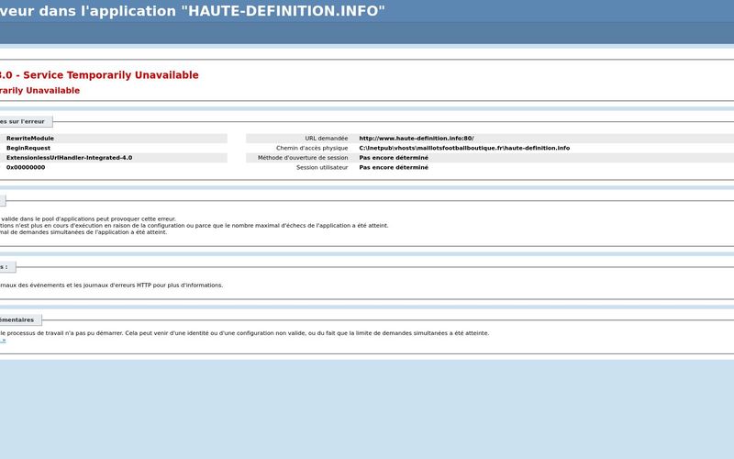Select the physical path starting with "C:\inetpub\vhosts"
Screen dimensions: 734x459
(464, 148)
